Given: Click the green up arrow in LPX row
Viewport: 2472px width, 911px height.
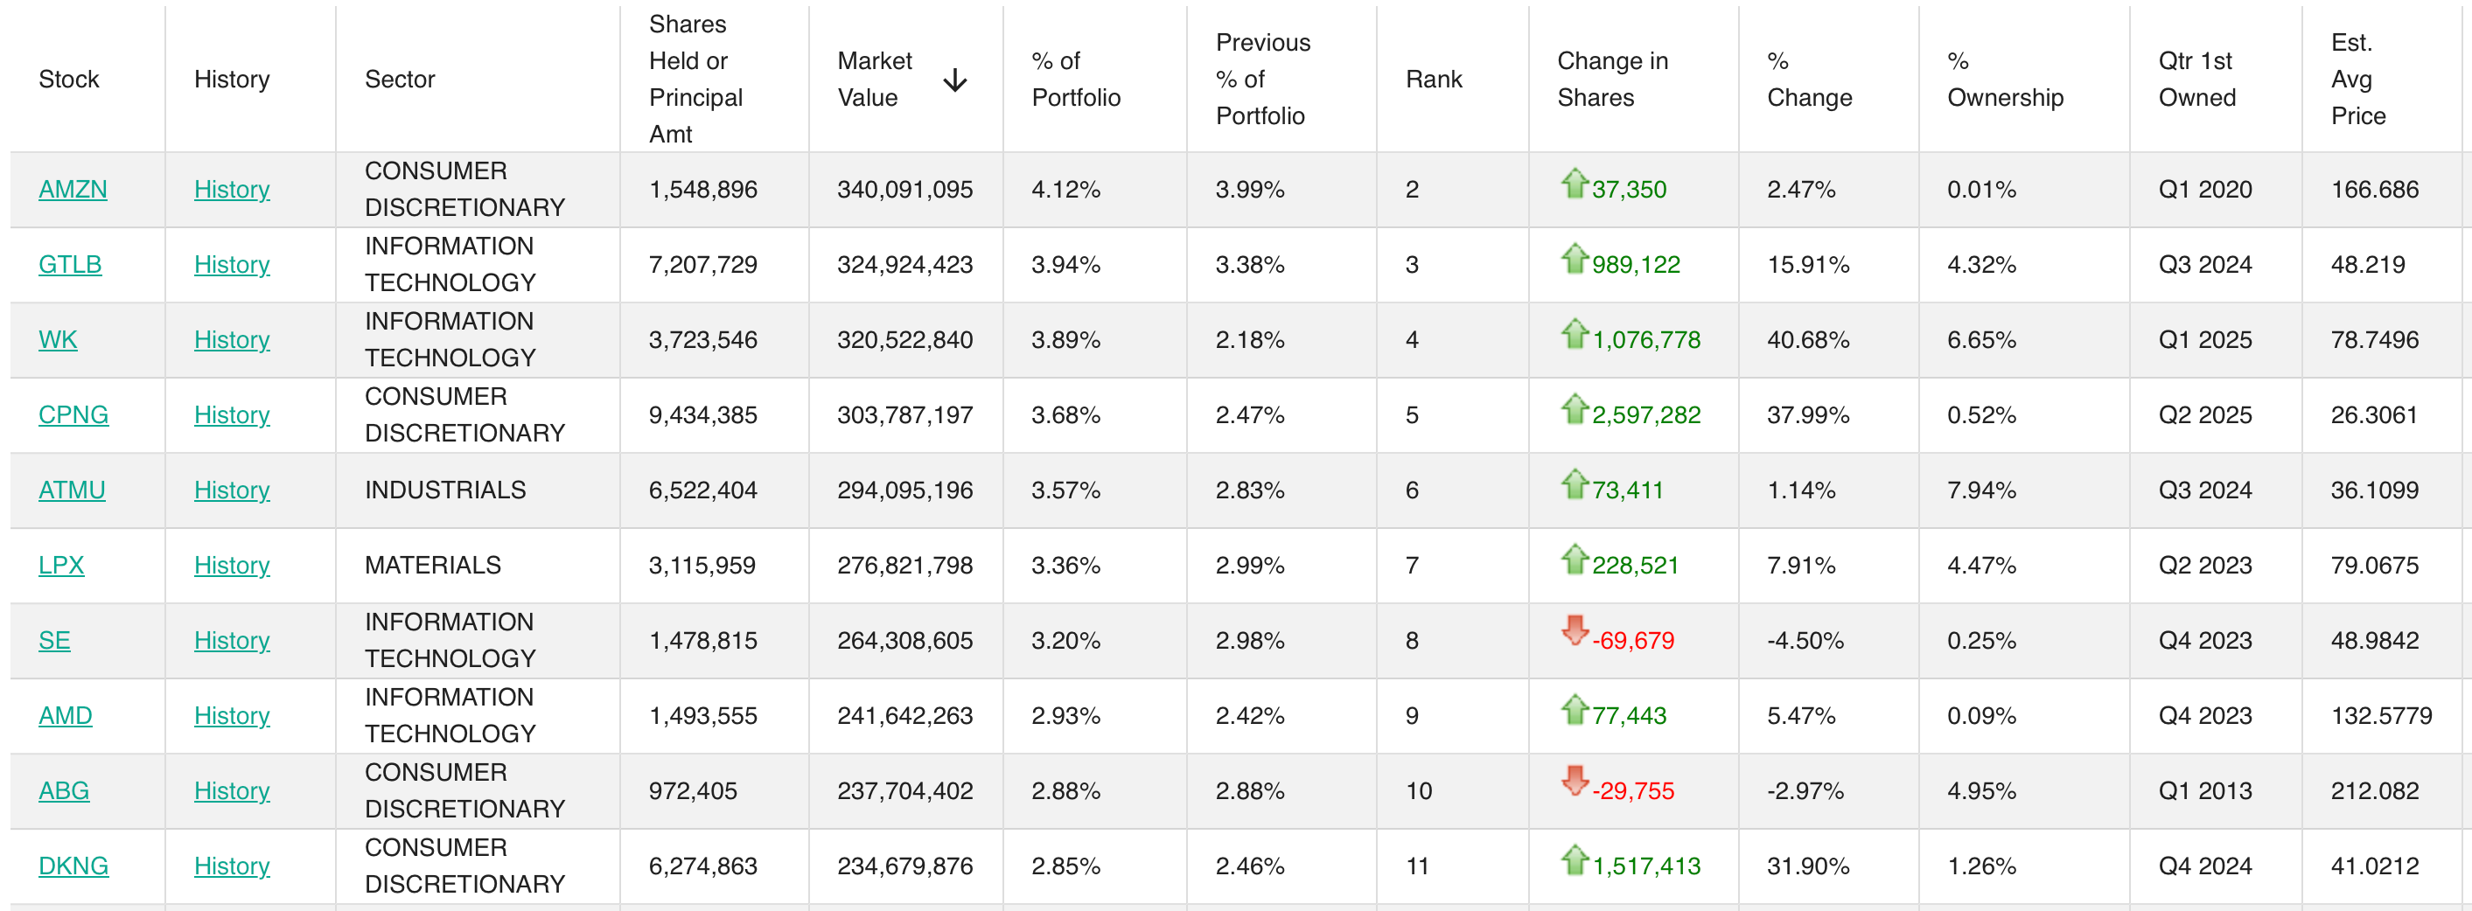Looking at the screenshot, I should (x=1574, y=558).
